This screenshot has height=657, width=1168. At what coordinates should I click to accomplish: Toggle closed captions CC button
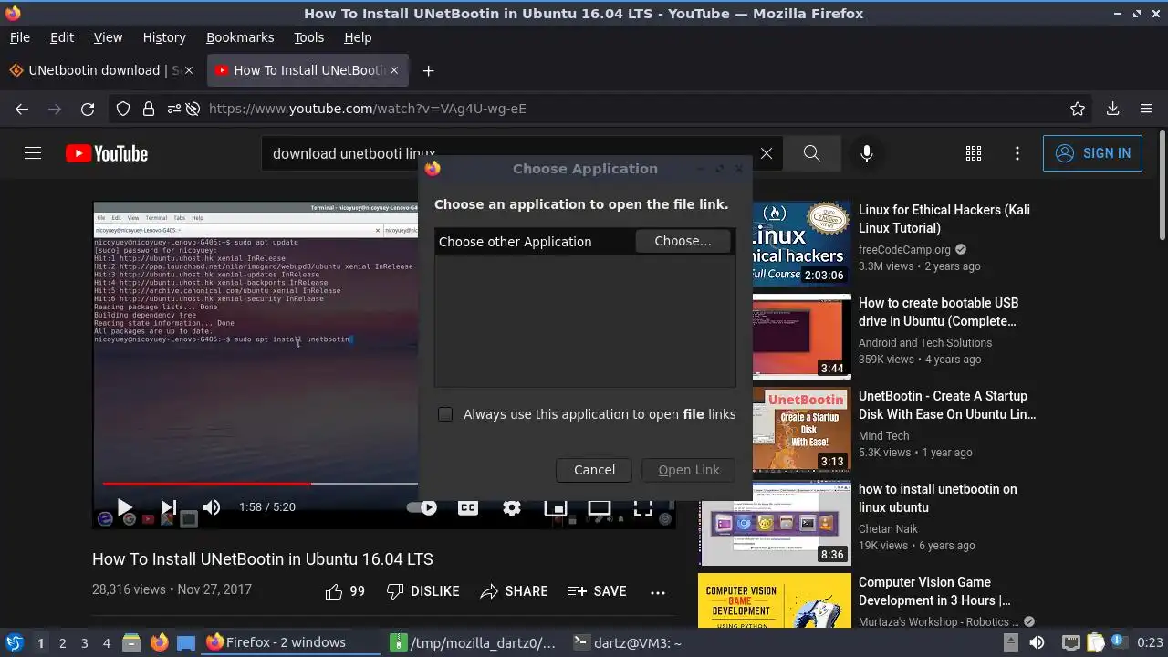click(x=468, y=507)
